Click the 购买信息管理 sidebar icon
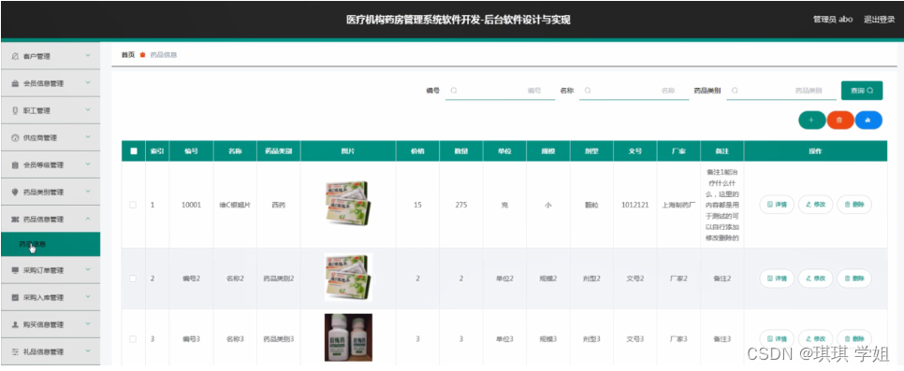The width and height of the screenshot is (904, 371). [x=15, y=324]
